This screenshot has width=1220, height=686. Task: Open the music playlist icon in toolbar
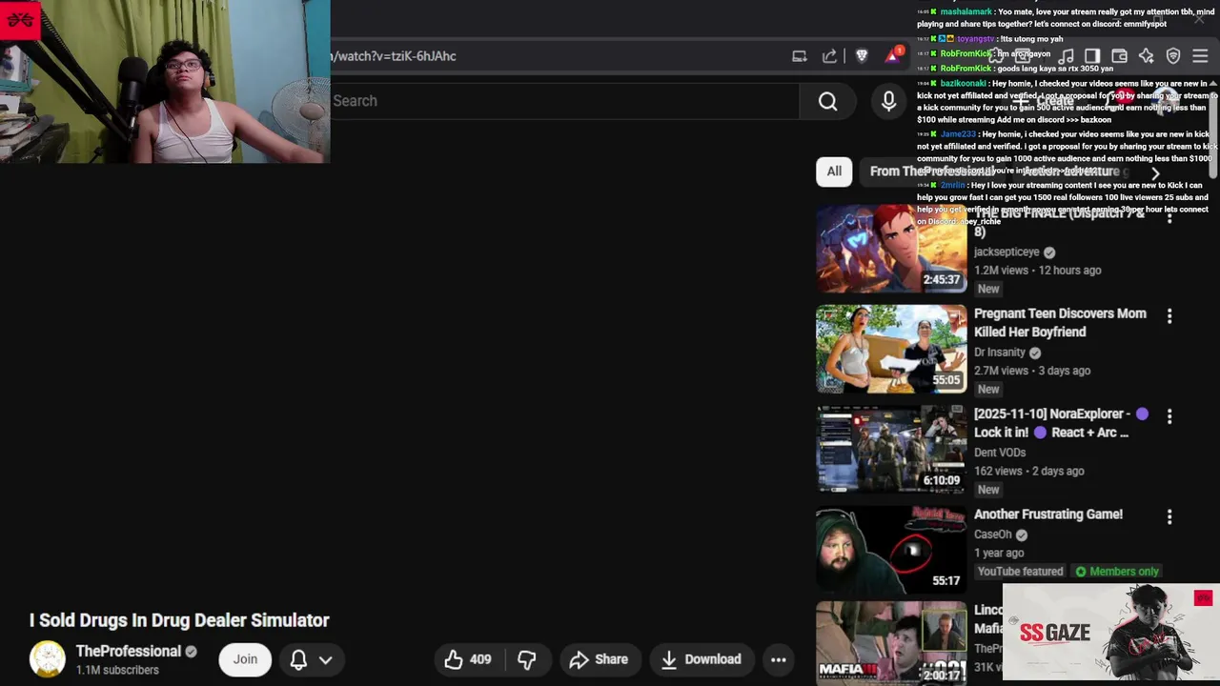(x=1067, y=56)
